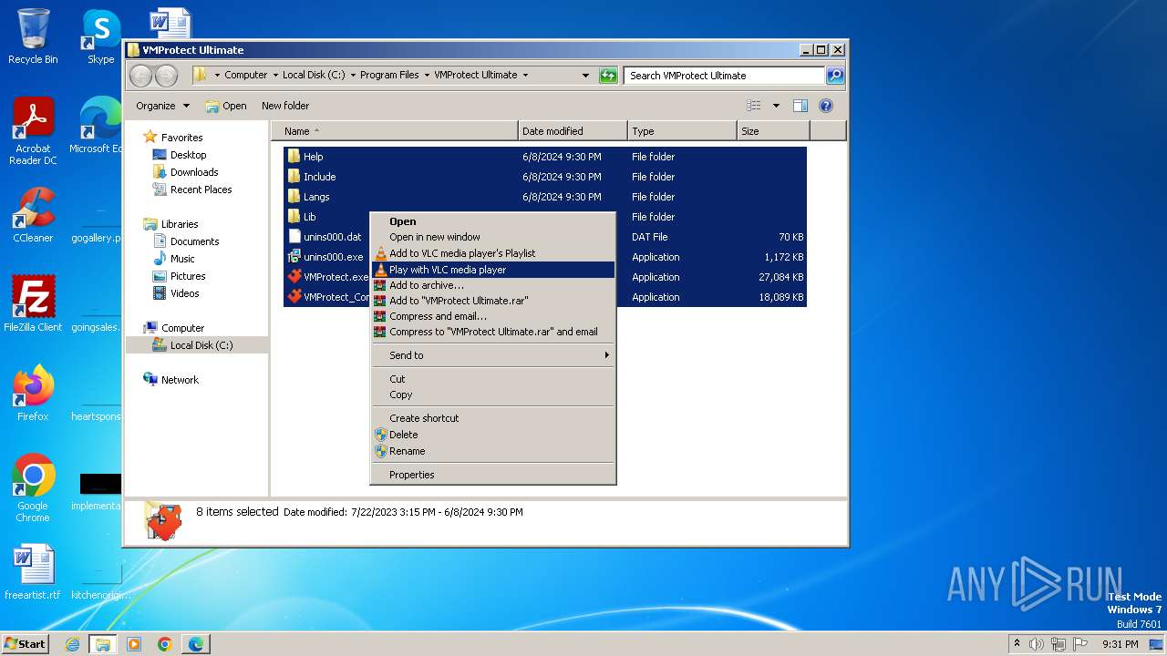Click Favorites in the navigation pane
This screenshot has height=656, width=1167.
[x=181, y=138]
